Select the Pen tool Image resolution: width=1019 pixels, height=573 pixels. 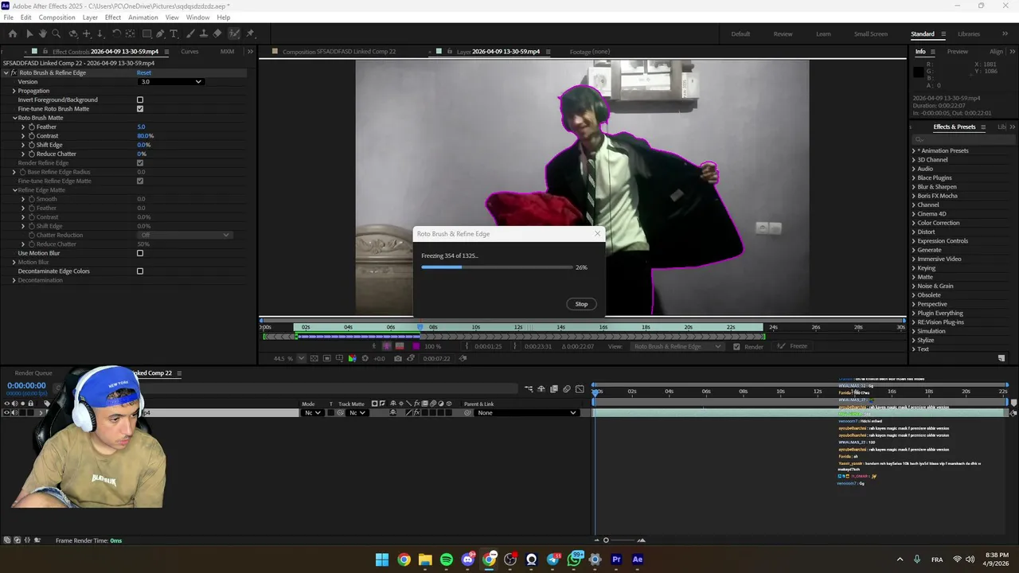tap(161, 33)
